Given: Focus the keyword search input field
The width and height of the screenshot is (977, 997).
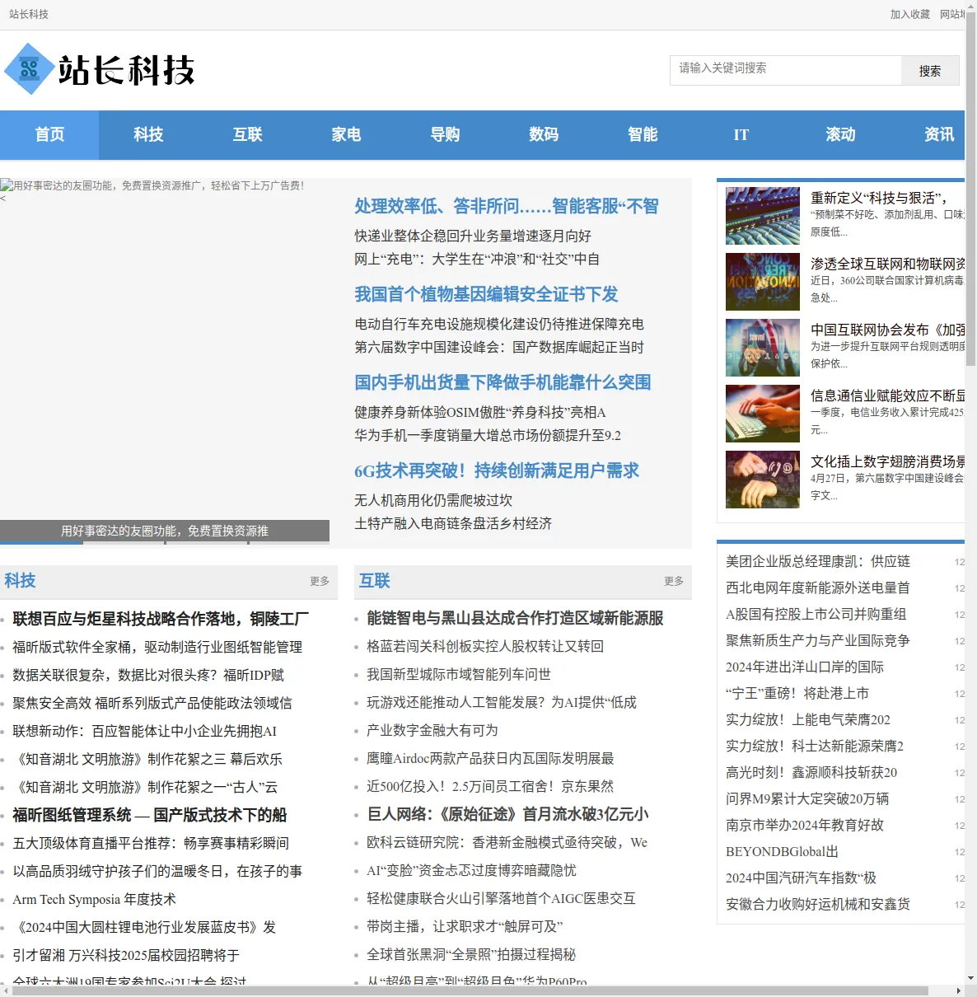Looking at the screenshot, I should click(785, 70).
